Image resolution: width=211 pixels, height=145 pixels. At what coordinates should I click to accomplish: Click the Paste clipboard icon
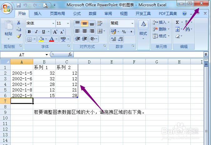click(x=8, y=25)
